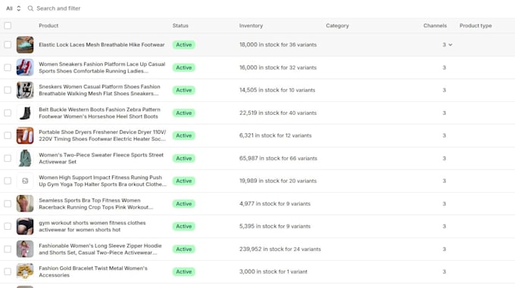Sort by Status column header

(180, 26)
